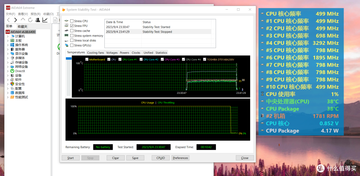Click the user profile icon in AIDA64 toolbar
This screenshot has height=176, width=360.
pos(38,20)
